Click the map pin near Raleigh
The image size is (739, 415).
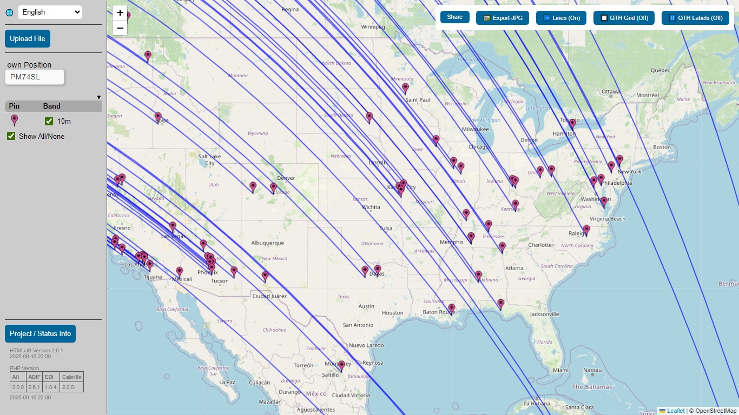point(586,230)
